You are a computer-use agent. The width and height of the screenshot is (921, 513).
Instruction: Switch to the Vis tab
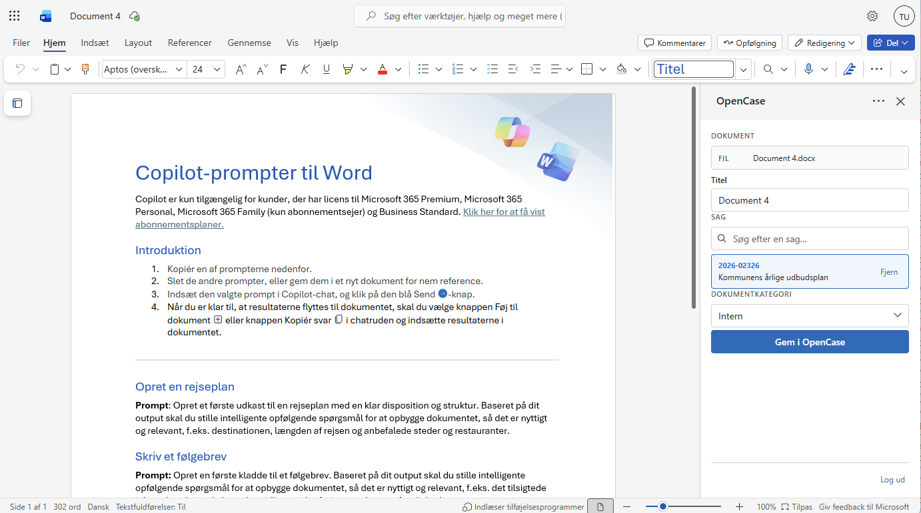pos(293,43)
